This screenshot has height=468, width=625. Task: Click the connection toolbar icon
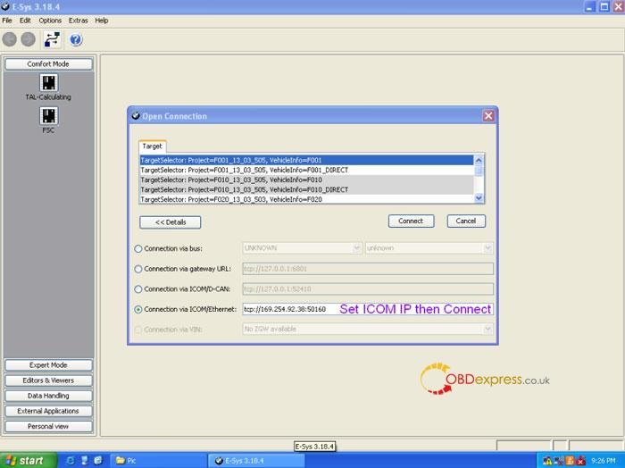coord(52,39)
